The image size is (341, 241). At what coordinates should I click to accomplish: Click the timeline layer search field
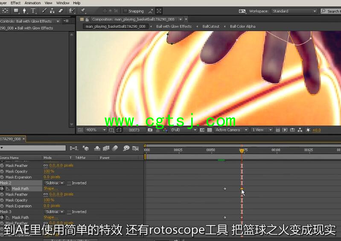(x=33, y=148)
